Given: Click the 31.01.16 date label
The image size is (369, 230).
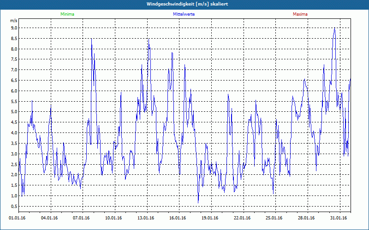Looking at the screenshot, I should [x=339, y=218].
